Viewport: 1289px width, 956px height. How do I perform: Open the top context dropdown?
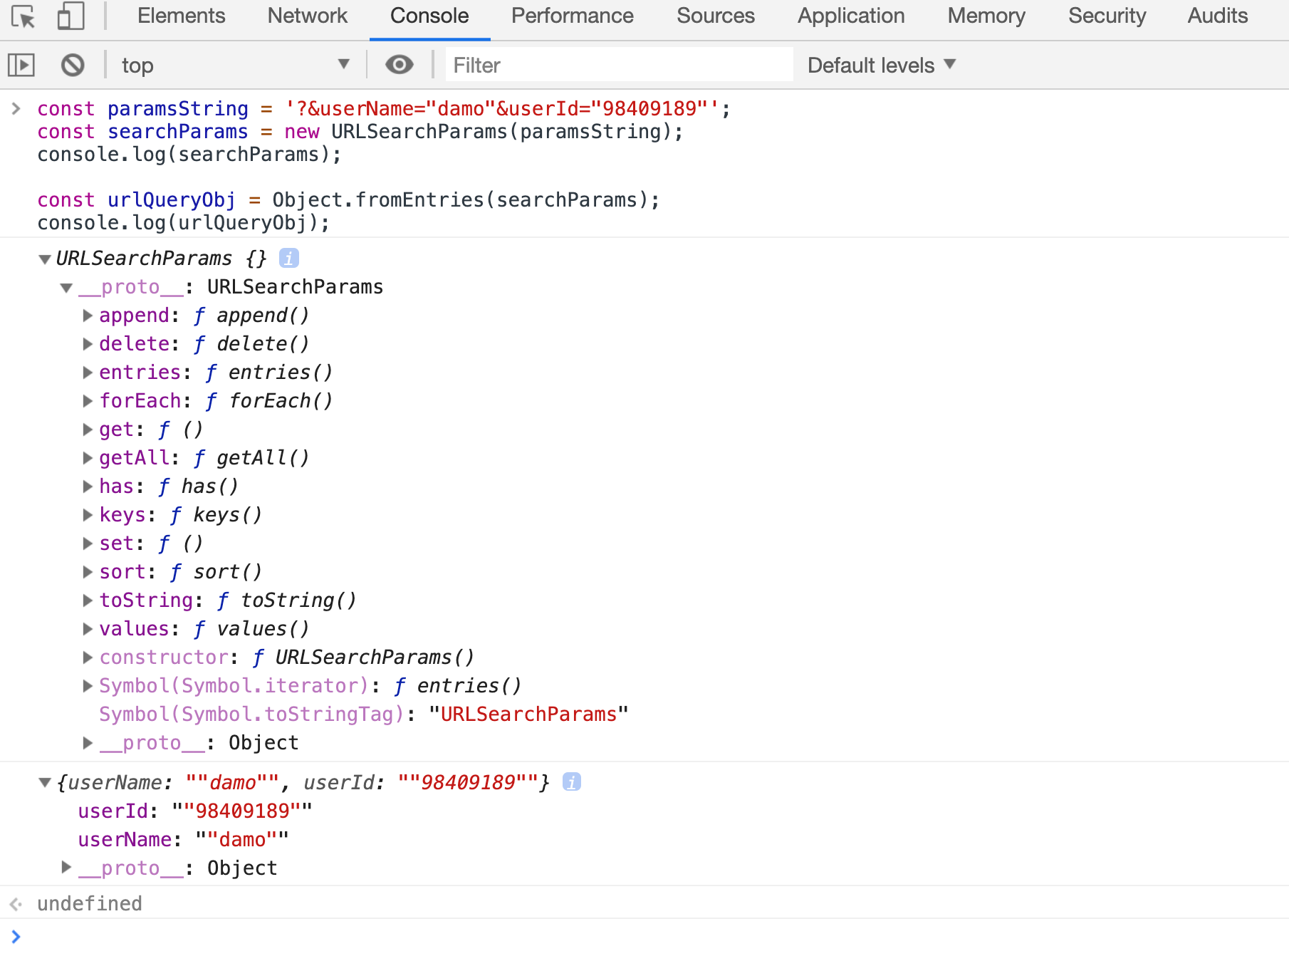click(x=235, y=66)
